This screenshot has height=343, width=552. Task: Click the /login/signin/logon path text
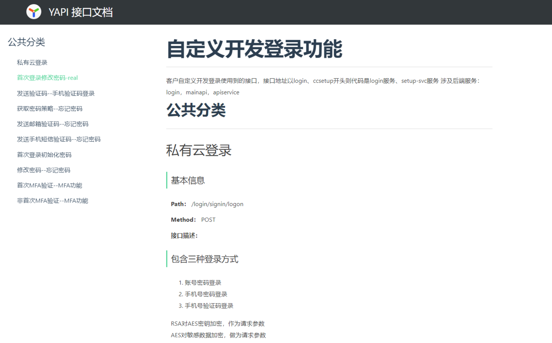point(217,204)
